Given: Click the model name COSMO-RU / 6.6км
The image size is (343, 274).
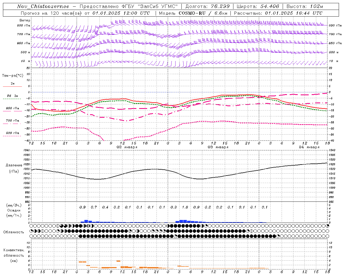Looking at the screenshot, I should tap(203, 13).
